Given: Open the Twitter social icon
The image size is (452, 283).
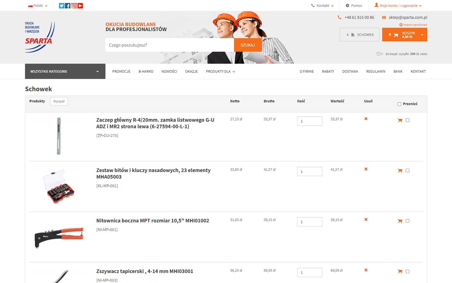Looking at the screenshot, I should click(x=62, y=6).
